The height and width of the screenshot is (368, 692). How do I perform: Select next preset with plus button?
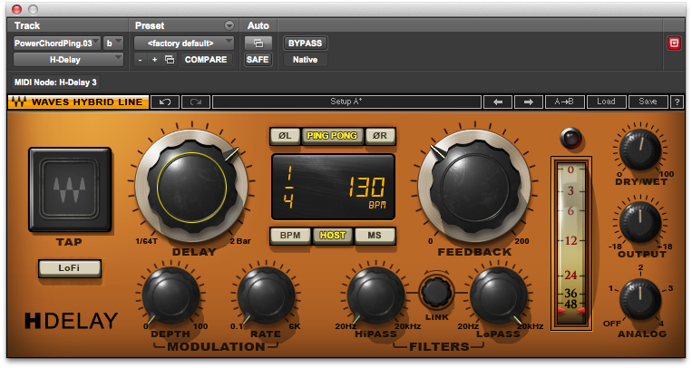tap(154, 60)
